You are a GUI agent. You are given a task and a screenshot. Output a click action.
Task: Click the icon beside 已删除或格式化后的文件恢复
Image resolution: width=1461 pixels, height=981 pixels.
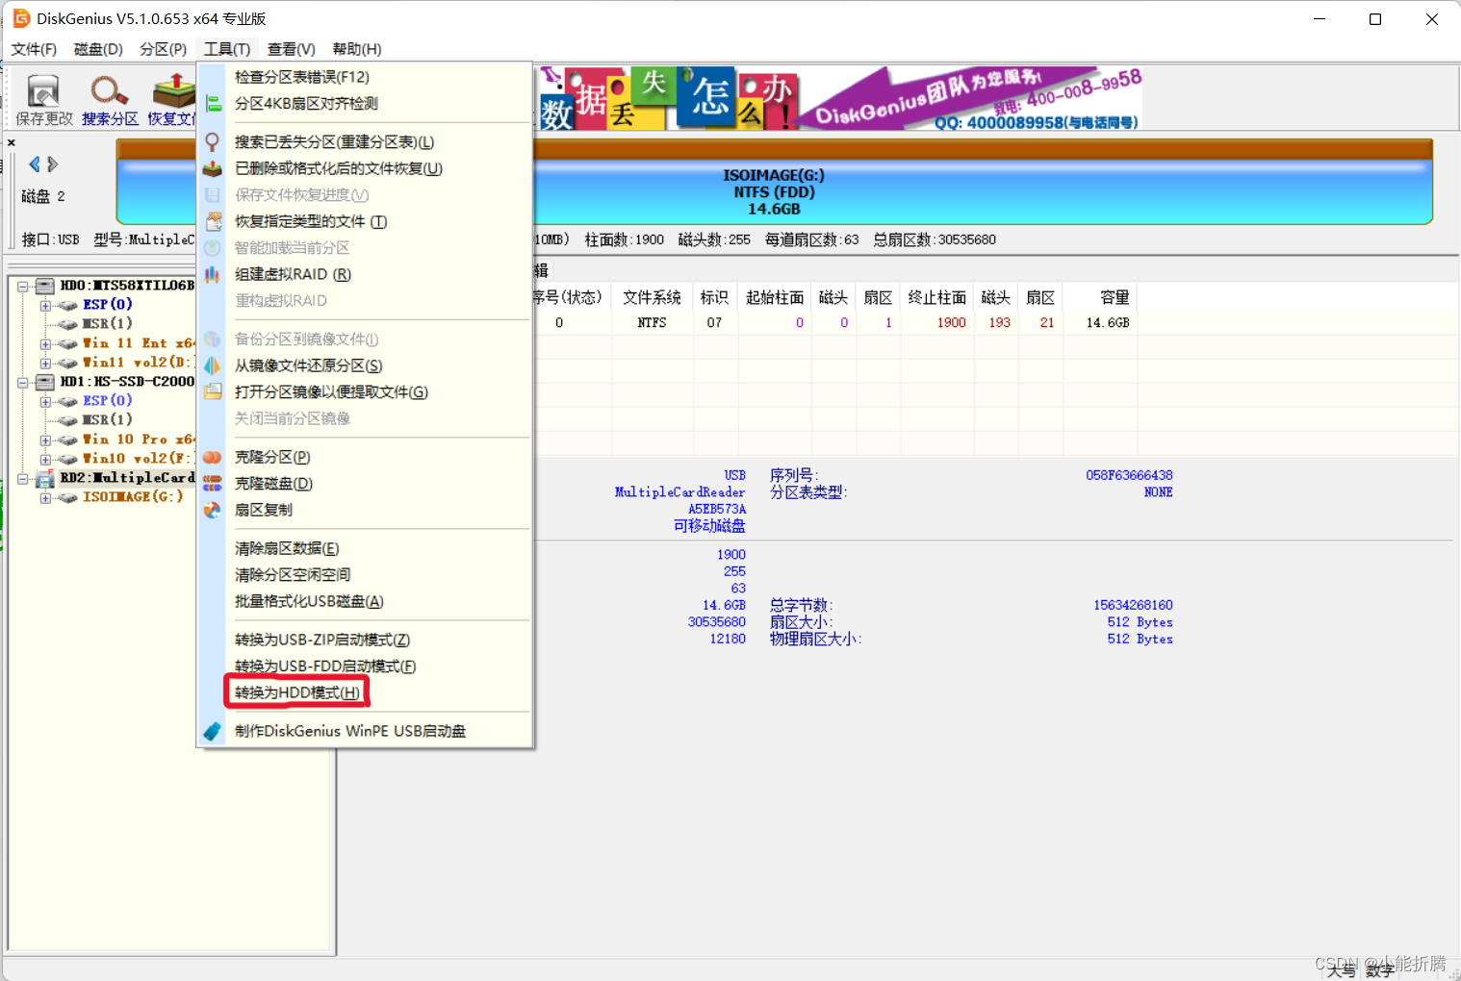[213, 169]
